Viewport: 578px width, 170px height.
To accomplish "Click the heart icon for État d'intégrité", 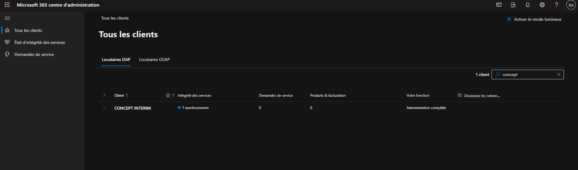I will (x=7, y=42).
